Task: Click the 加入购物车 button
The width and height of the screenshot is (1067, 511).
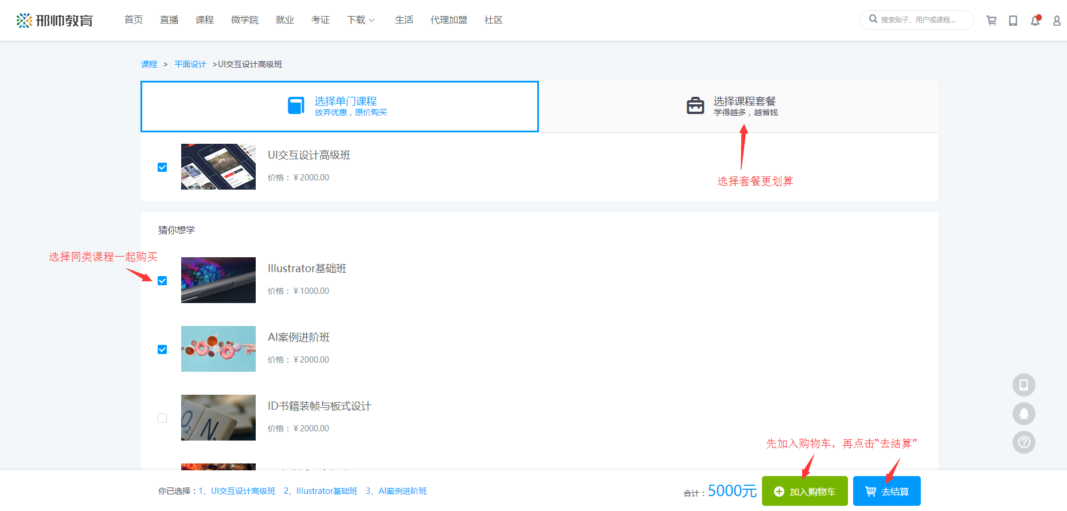Action: pyautogui.click(x=804, y=492)
